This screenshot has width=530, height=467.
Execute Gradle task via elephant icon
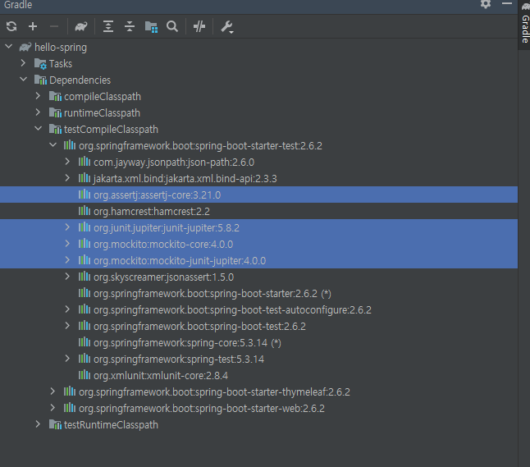[x=80, y=26]
